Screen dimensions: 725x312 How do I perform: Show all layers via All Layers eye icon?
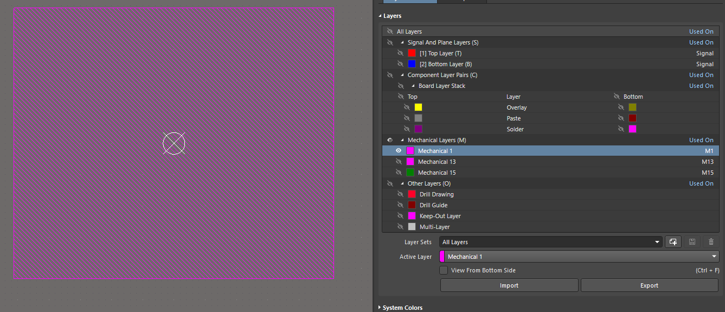coord(390,31)
